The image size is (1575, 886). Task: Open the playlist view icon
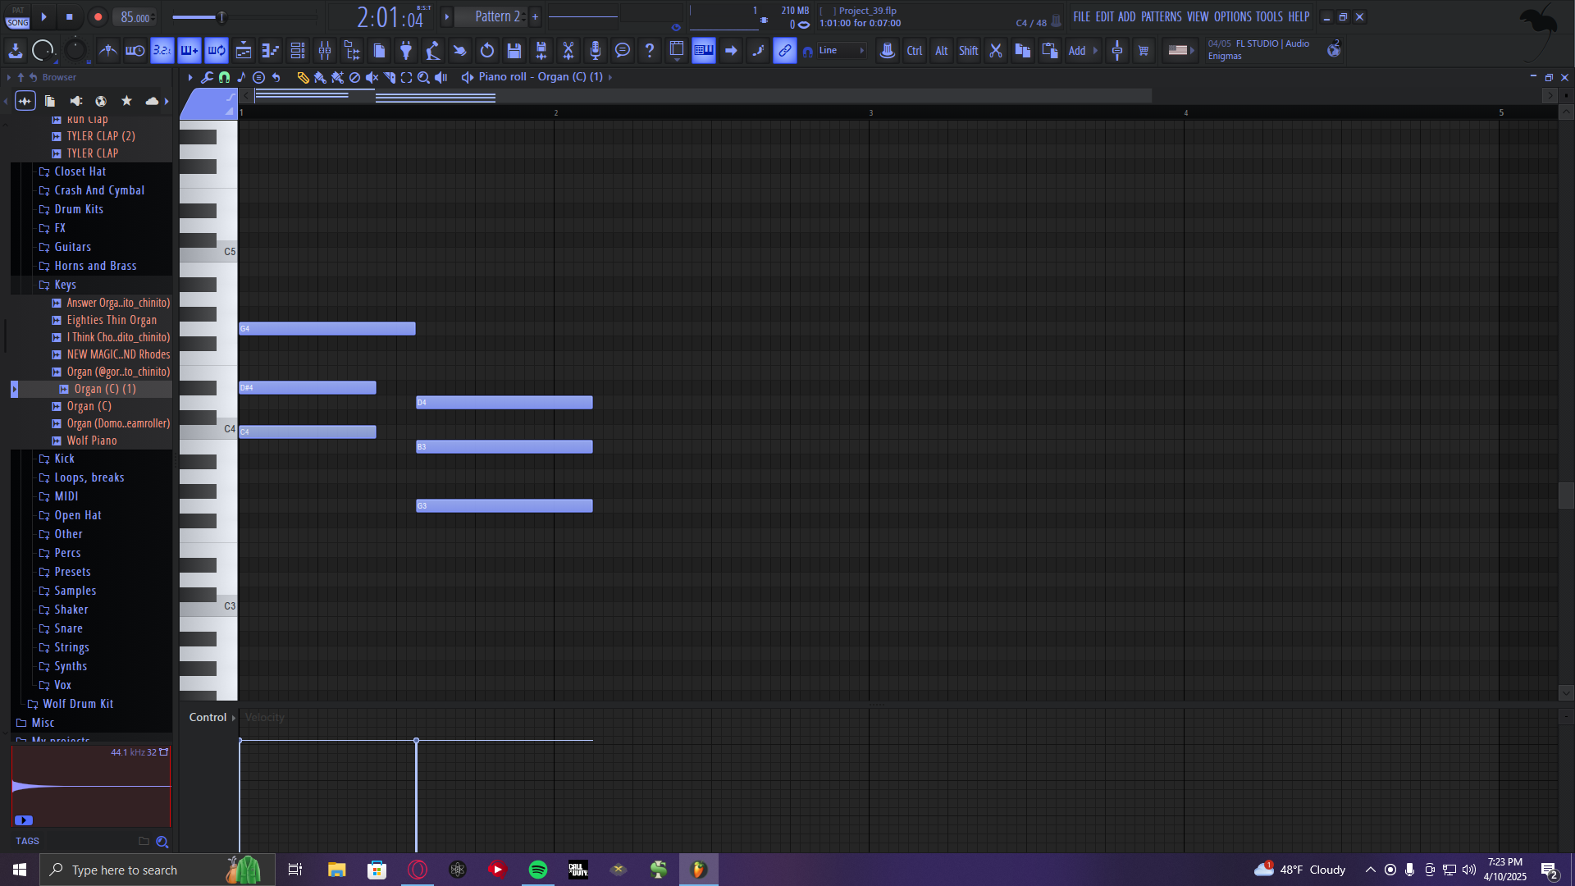[244, 51]
